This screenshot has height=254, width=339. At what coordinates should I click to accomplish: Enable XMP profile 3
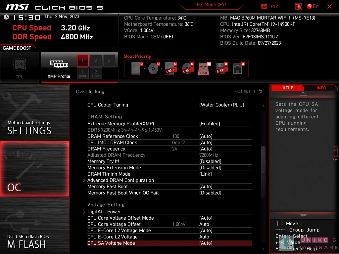[109, 61]
